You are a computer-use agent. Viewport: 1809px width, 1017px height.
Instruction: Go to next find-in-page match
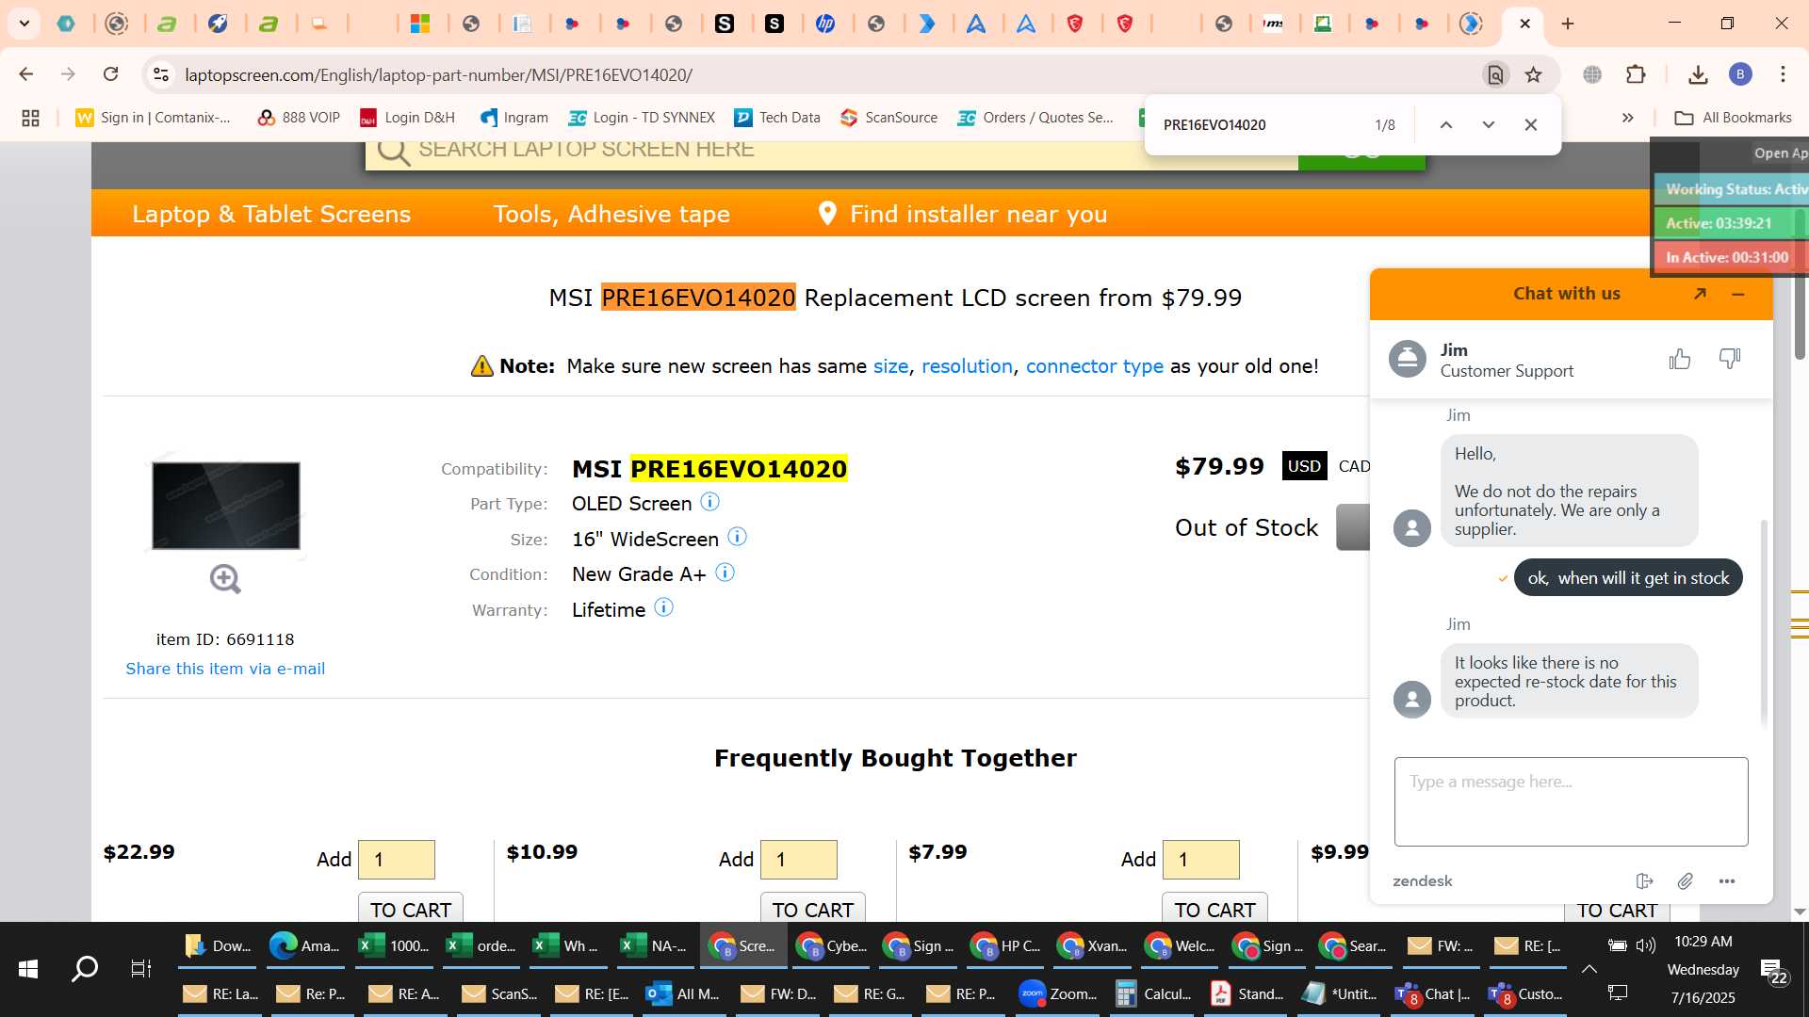click(x=1489, y=124)
